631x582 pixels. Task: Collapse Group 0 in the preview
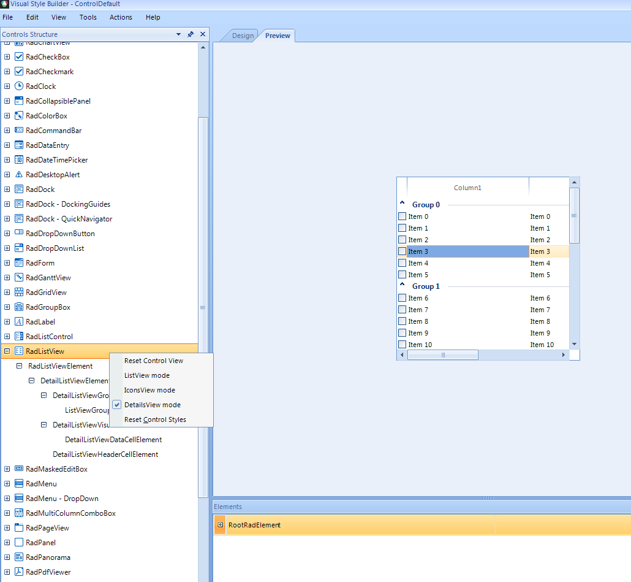[402, 203]
